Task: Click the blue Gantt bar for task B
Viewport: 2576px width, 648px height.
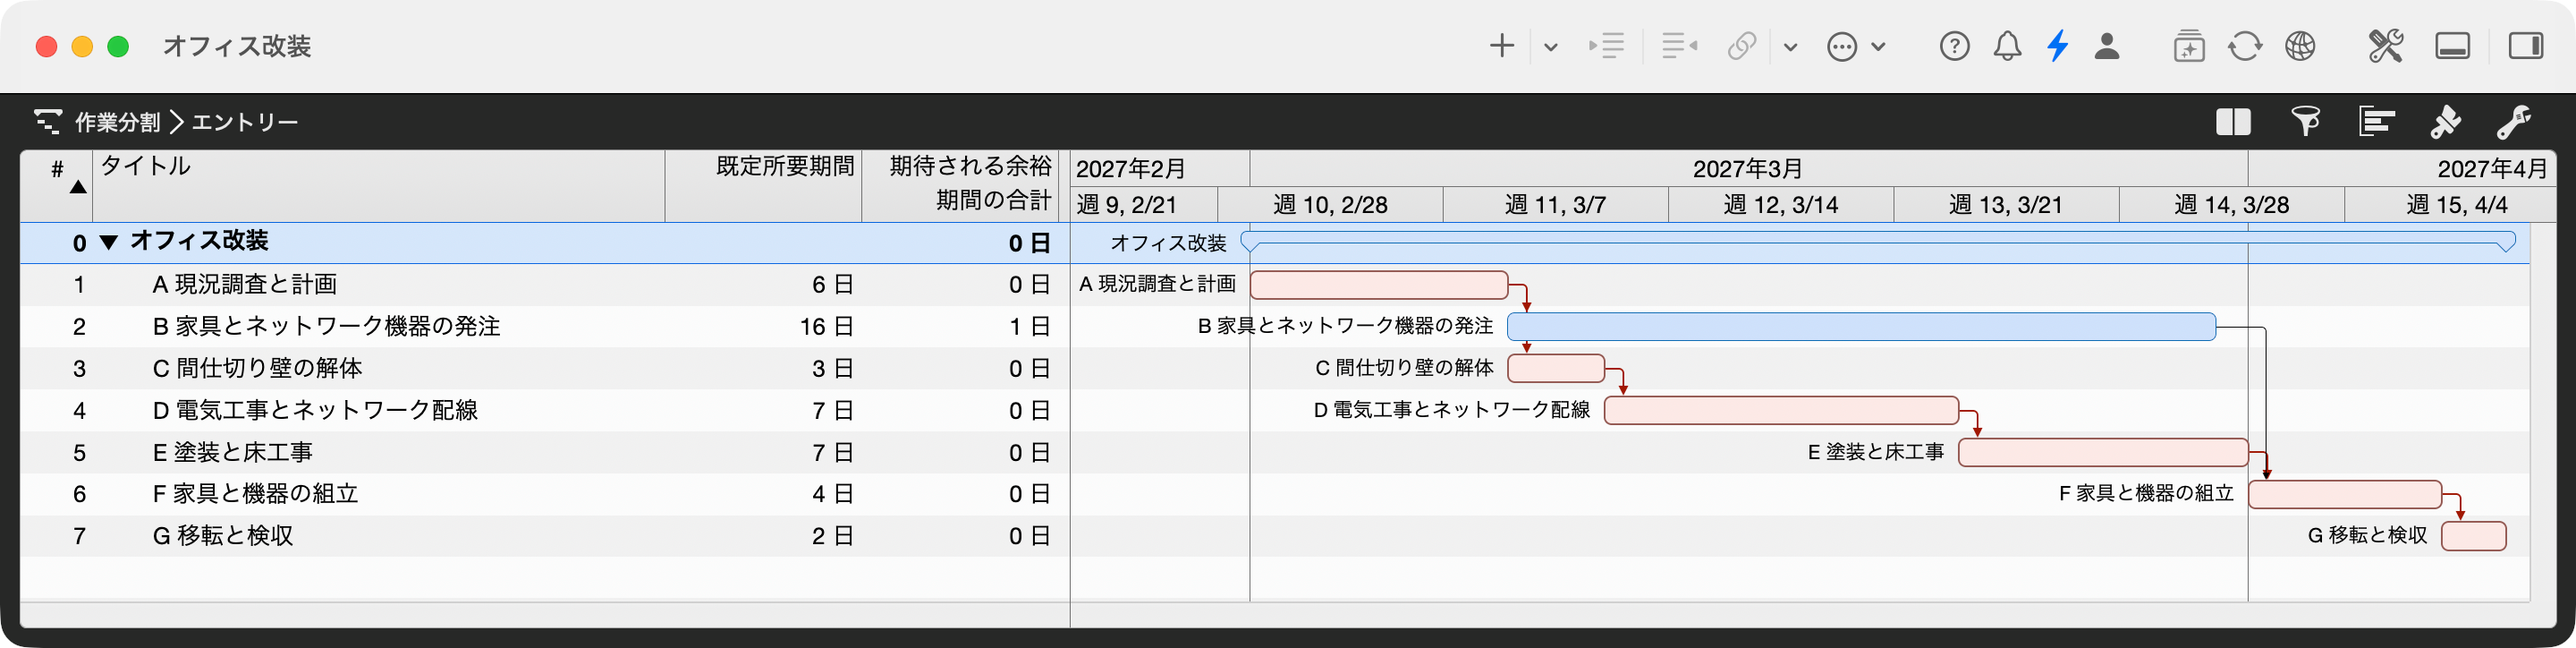Action: coord(1861,327)
